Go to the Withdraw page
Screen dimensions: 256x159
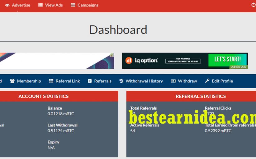(187, 81)
